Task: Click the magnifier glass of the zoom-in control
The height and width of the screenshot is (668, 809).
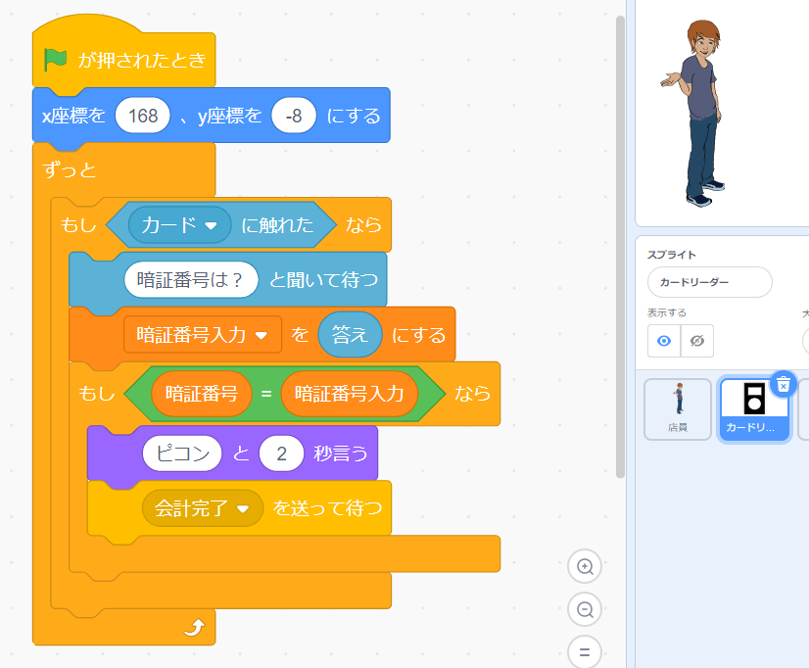Action: coord(585,567)
